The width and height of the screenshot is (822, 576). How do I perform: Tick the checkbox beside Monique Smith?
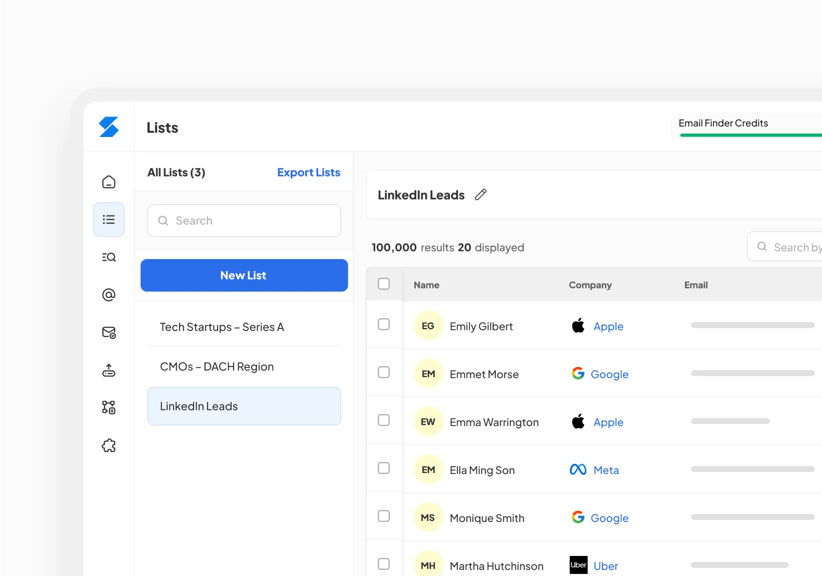pyautogui.click(x=384, y=516)
